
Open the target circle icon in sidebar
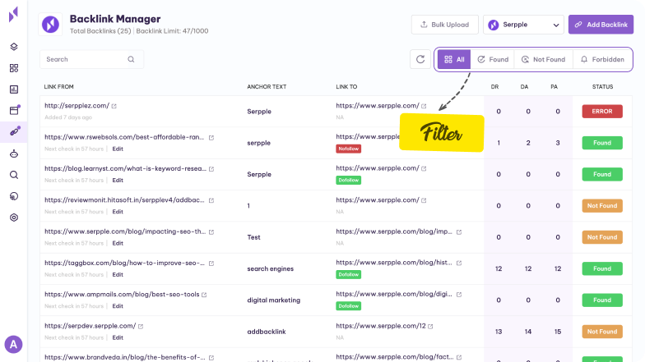14,218
